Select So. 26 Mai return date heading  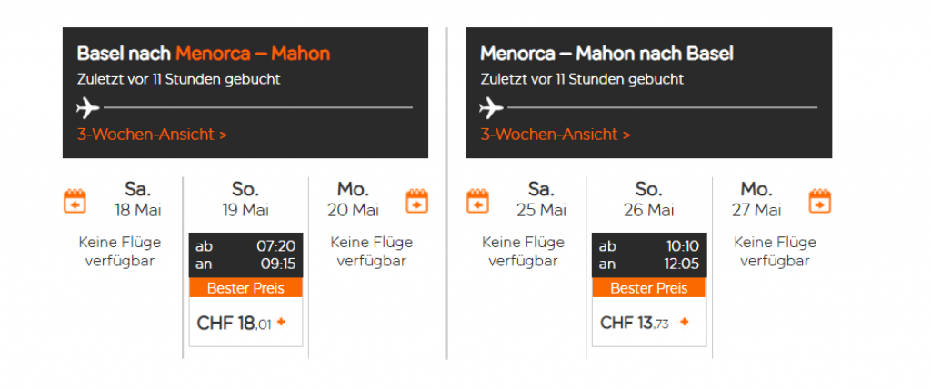[648, 199]
